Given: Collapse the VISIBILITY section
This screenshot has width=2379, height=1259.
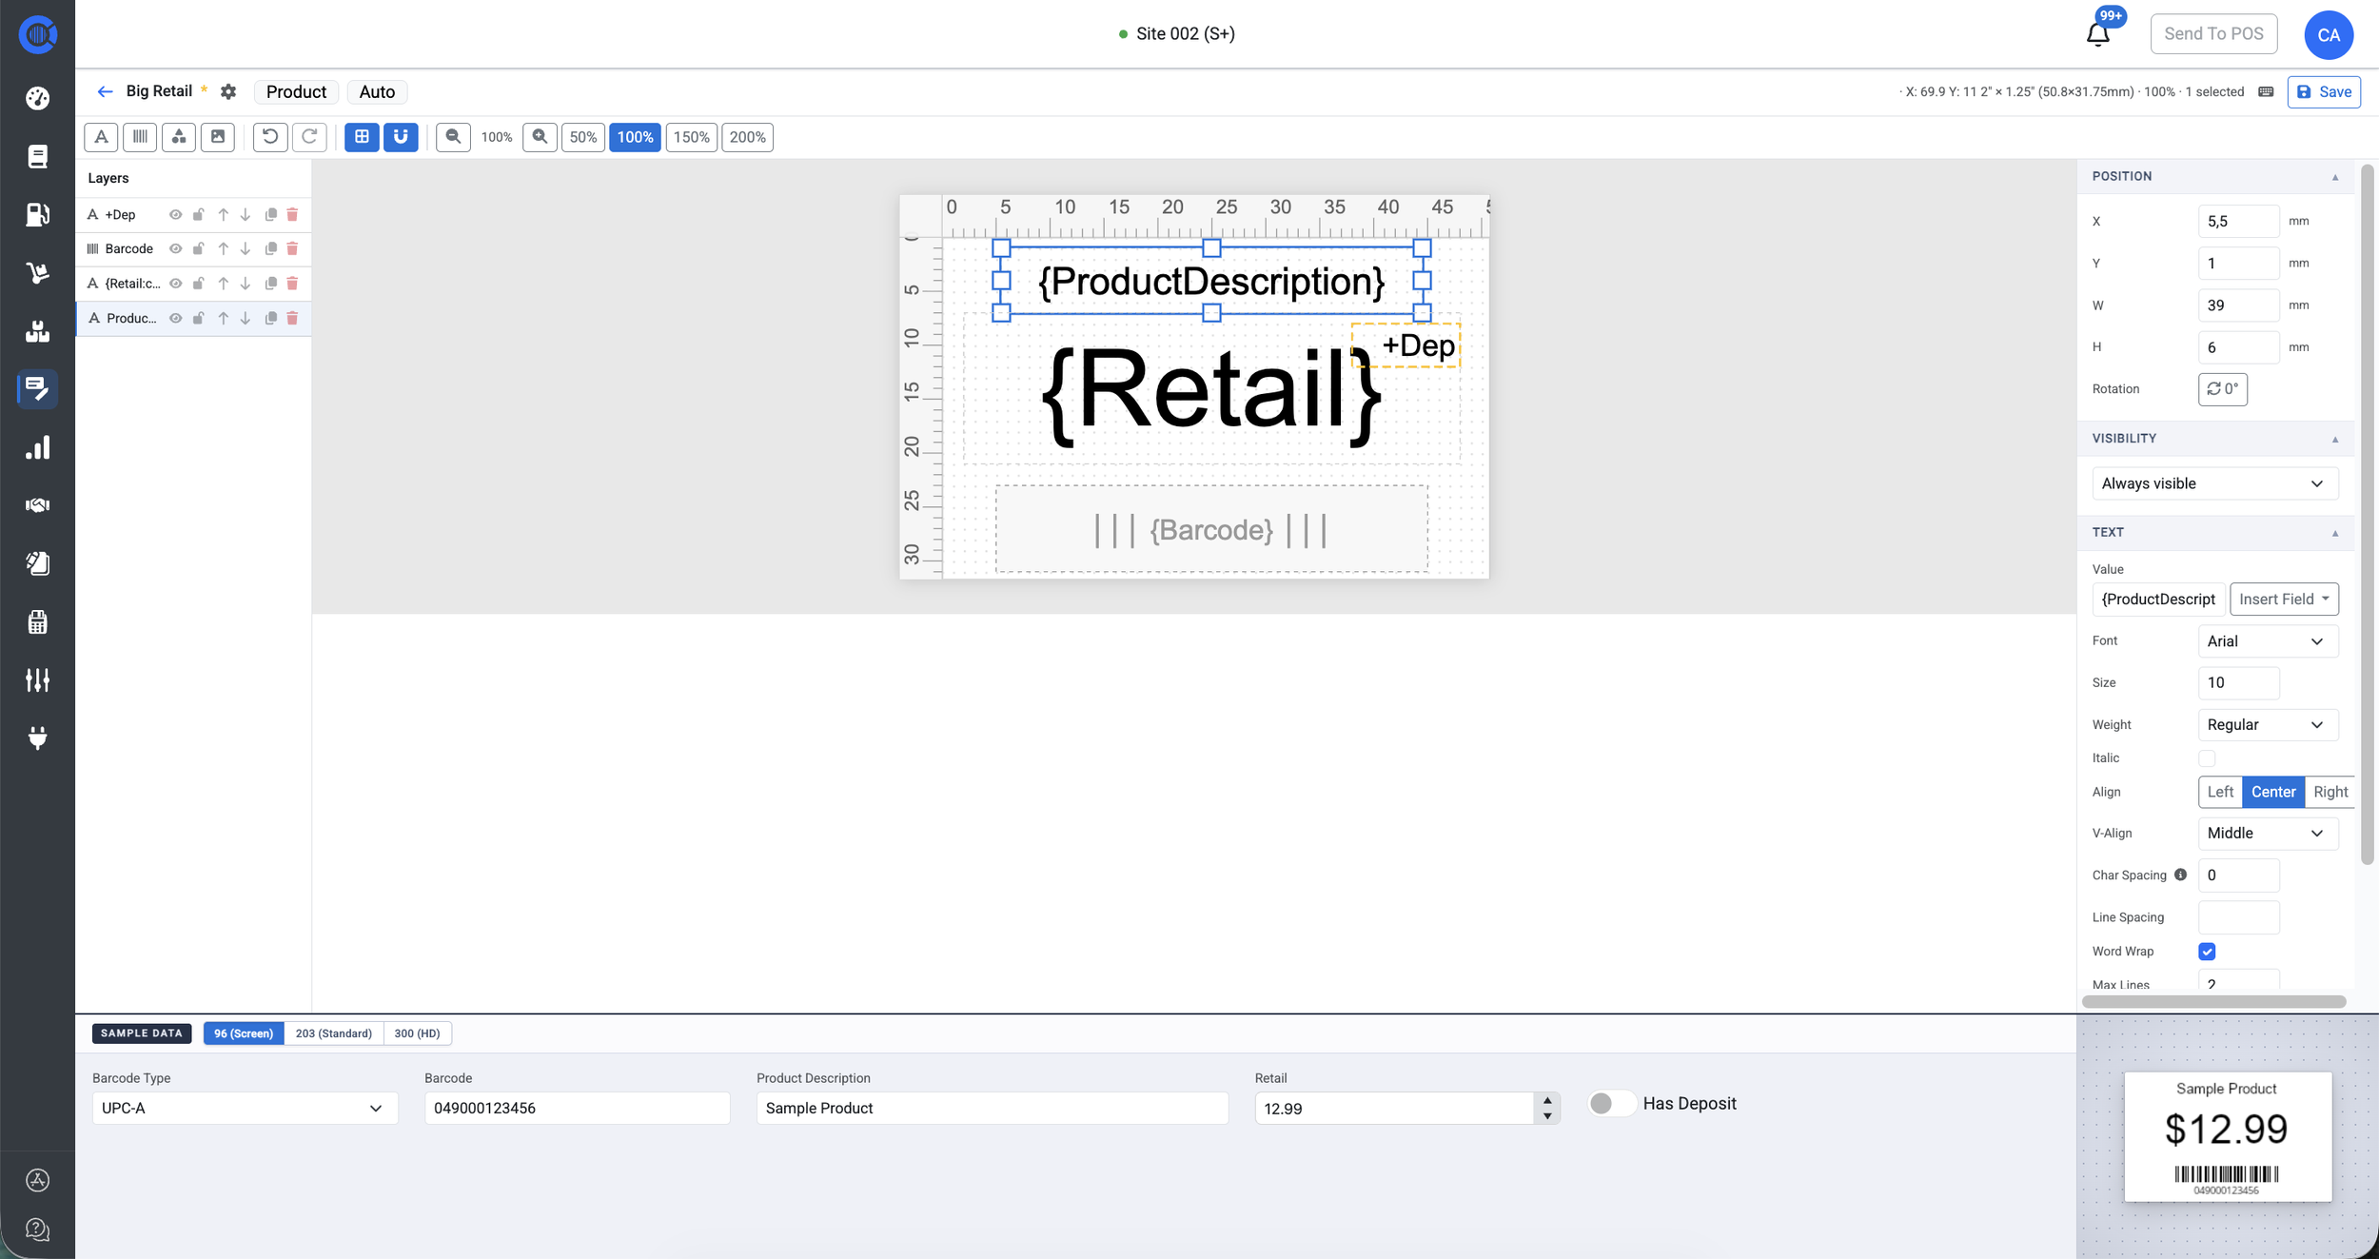Looking at the screenshot, I should coord(2334,439).
